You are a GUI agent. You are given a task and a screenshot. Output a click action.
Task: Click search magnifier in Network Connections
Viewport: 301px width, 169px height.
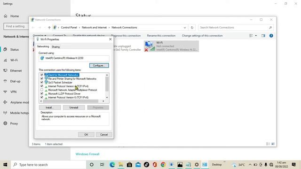[270, 28]
